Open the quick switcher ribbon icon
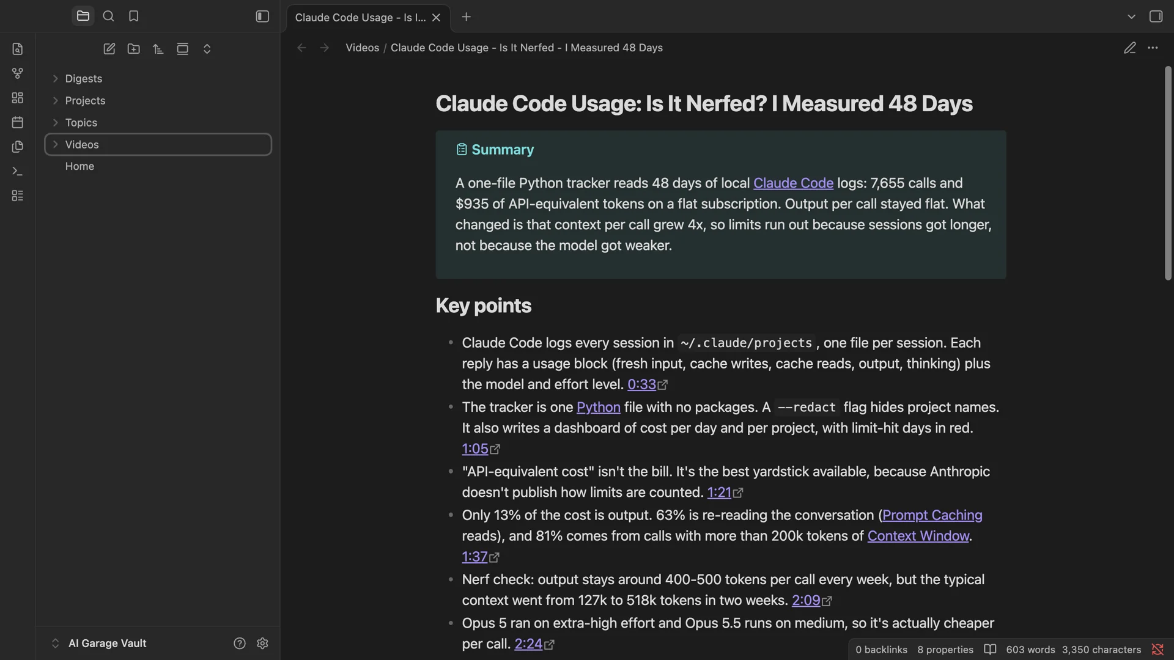This screenshot has height=660, width=1174. (18, 49)
